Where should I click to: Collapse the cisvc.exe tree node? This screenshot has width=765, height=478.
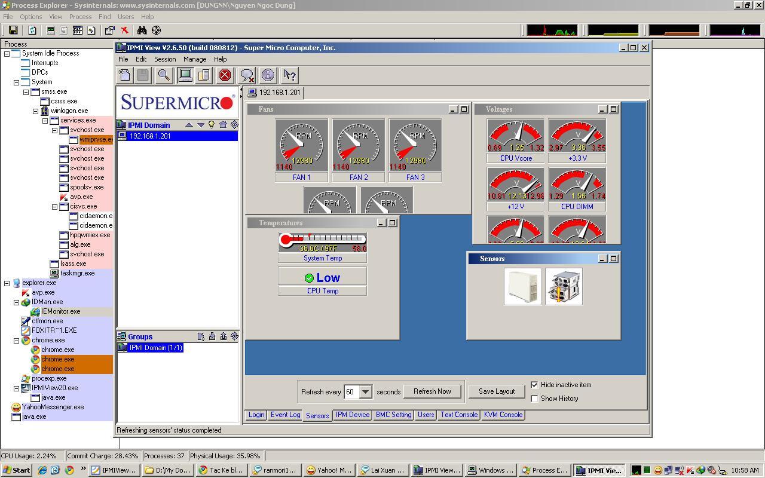coord(55,206)
